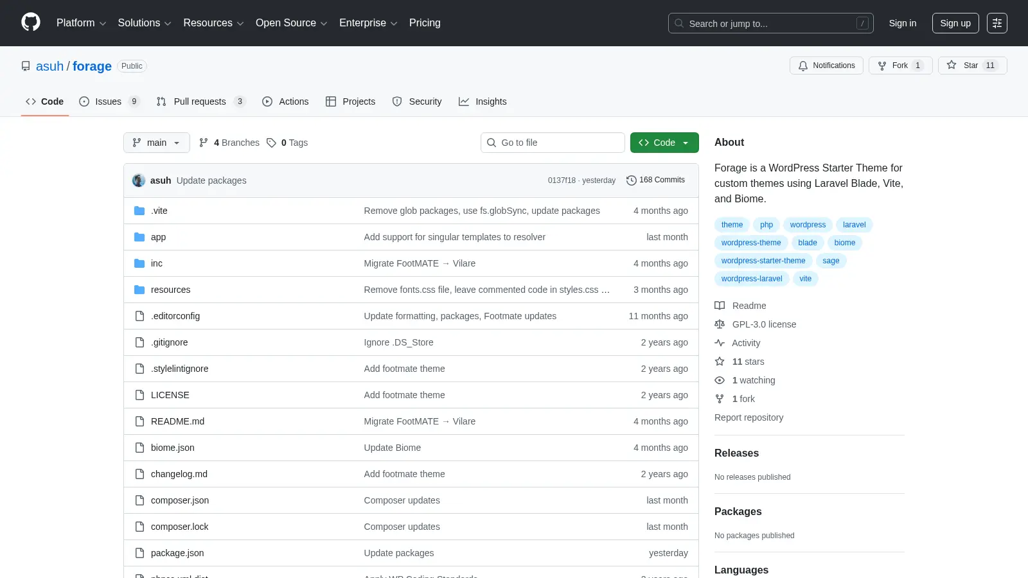Focus the Search or jump to field
This screenshot has width=1028, height=578.
pos(771,23)
